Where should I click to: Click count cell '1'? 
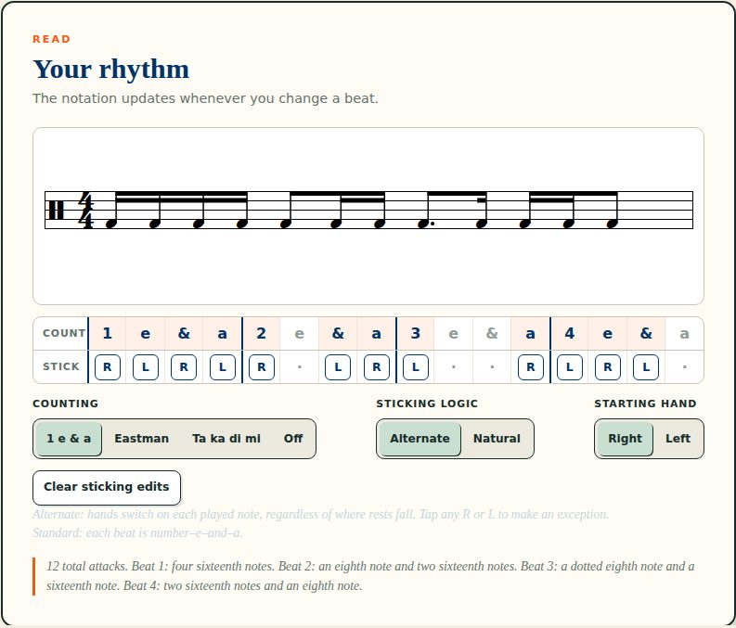point(108,333)
